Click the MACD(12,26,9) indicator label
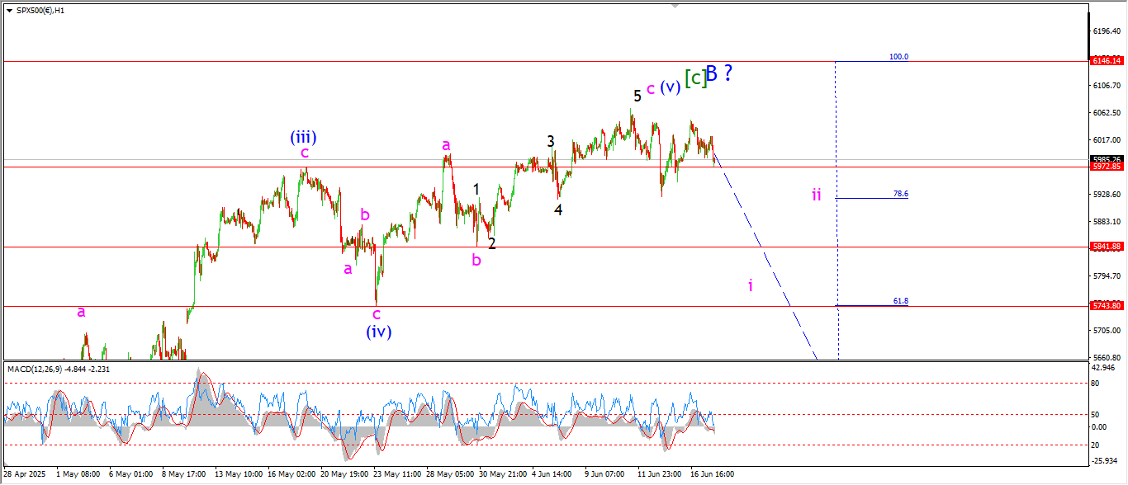Image resolution: width=1128 pixels, height=485 pixels. coord(58,369)
